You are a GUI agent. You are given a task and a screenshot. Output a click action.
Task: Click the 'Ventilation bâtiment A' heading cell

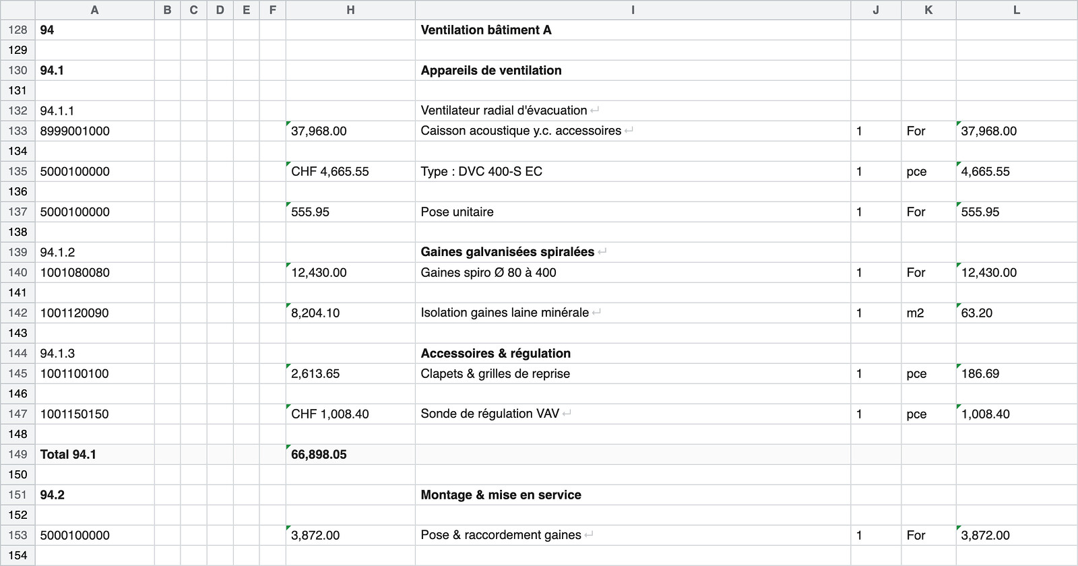click(x=633, y=30)
